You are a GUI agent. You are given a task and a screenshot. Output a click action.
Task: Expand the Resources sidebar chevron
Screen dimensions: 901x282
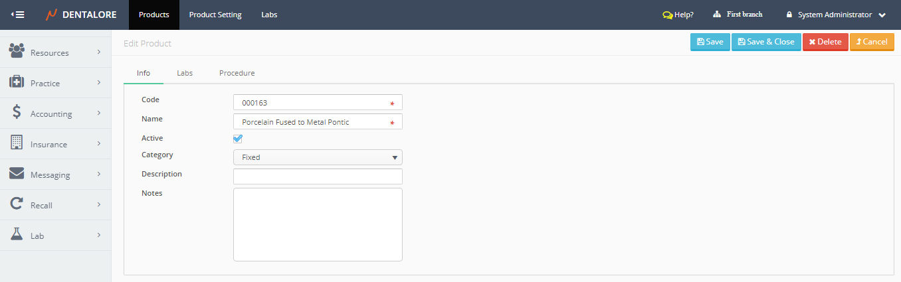point(98,52)
